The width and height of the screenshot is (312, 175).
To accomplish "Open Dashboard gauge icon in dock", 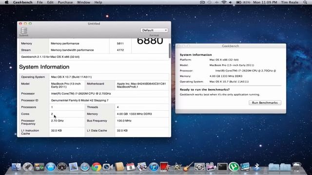I will tap(62, 167).
